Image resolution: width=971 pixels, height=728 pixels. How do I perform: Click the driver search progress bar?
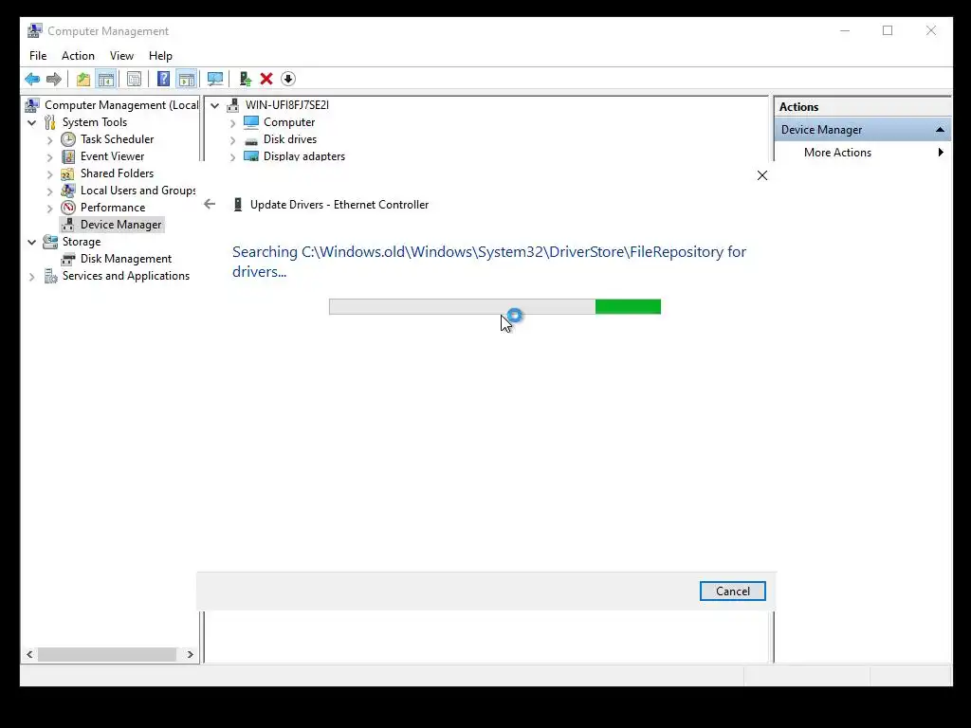[x=495, y=306]
